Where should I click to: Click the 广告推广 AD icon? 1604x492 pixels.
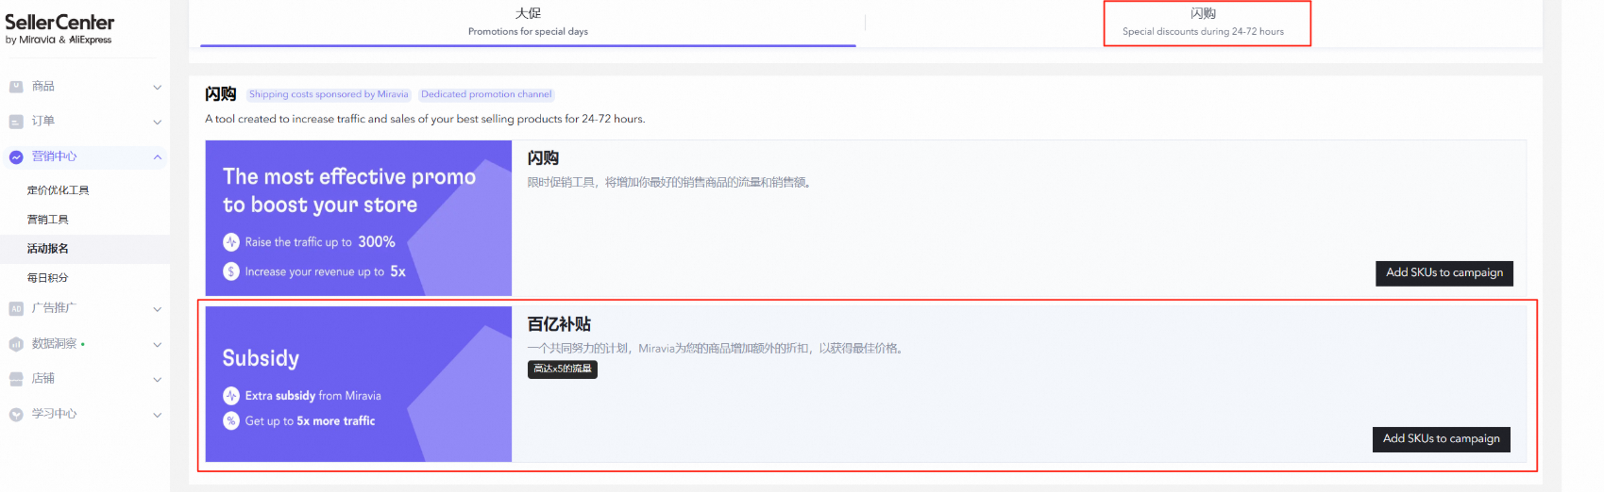[16, 308]
